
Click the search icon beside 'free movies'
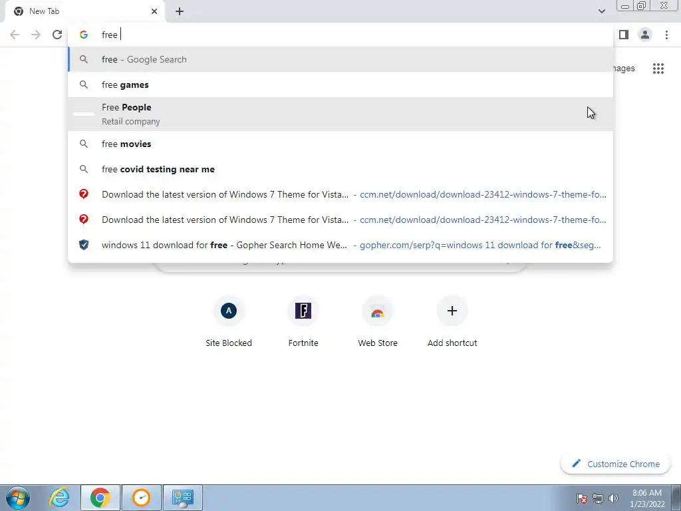point(84,144)
